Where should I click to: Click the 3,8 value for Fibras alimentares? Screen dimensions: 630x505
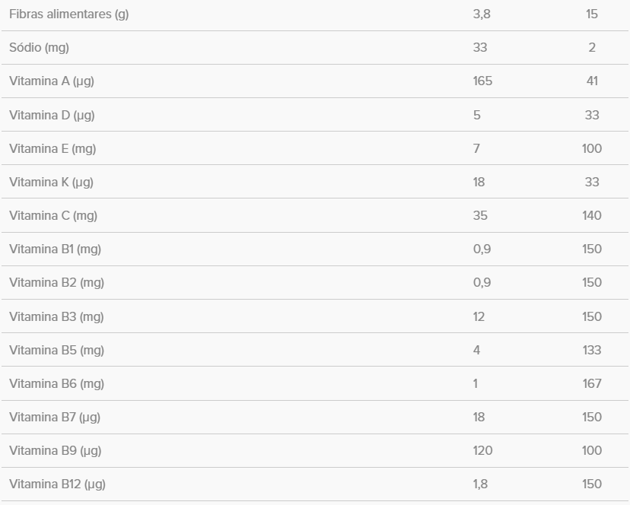coord(481,14)
